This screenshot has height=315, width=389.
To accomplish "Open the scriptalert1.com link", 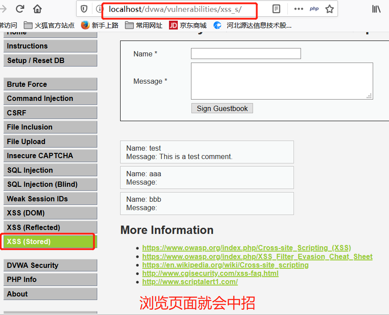I will [190, 282].
